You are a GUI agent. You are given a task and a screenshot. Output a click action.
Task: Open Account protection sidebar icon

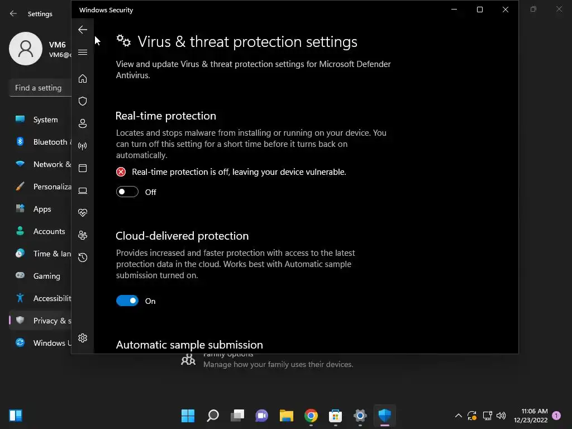83,123
